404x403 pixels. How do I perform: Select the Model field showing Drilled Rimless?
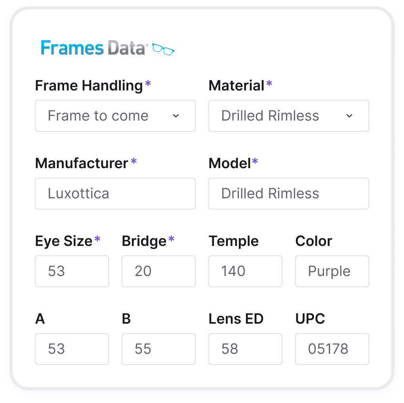[288, 194]
